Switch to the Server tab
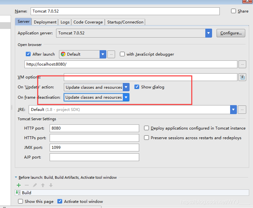Image resolution: width=253 pixels, height=208 pixels. click(x=24, y=22)
